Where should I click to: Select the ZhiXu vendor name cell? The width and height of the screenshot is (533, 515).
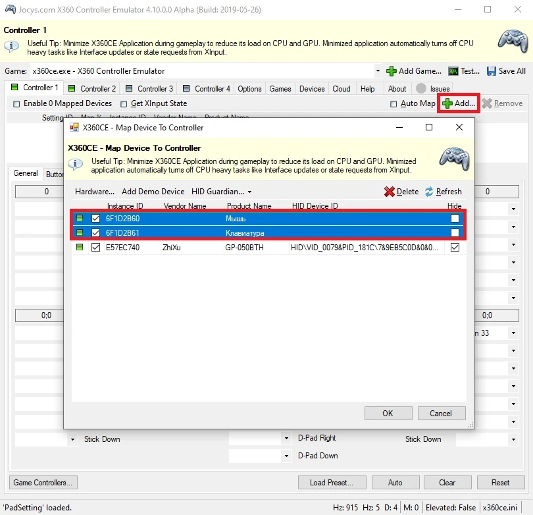[x=192, y=248]
